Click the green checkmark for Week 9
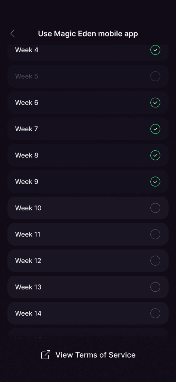Image resolution: width=176 pixels, height=382 pixels. (155, 182)
